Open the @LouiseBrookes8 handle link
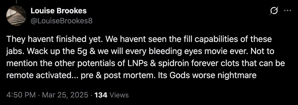298x105 pixels. tap(61, 21)
